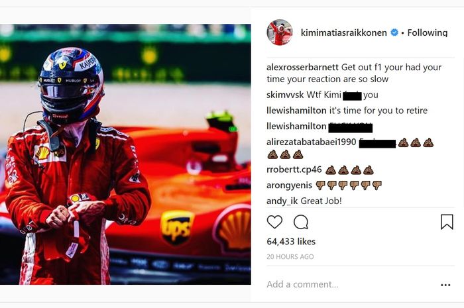Click the Ferrari driver post photo

[x=125, y=154]
